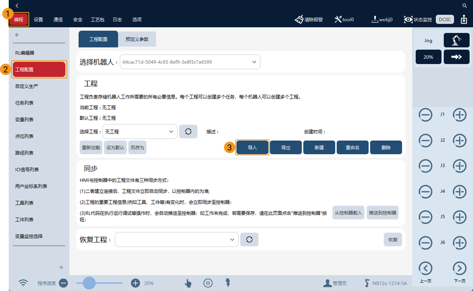Viewport: 473px width, 291px height.
Task: Decrease program speed with minus icon
Action: (x=63, y=283)
